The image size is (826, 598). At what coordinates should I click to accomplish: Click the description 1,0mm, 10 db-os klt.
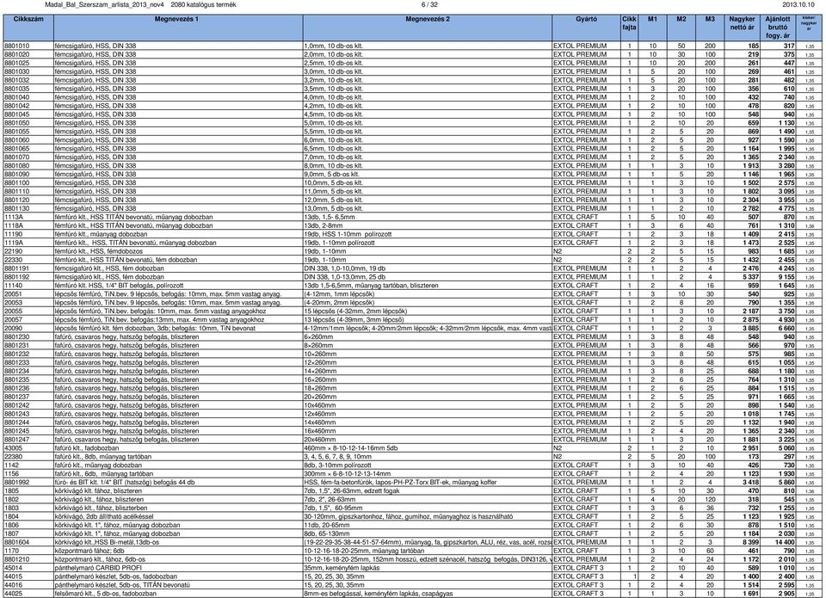point(334,46)
